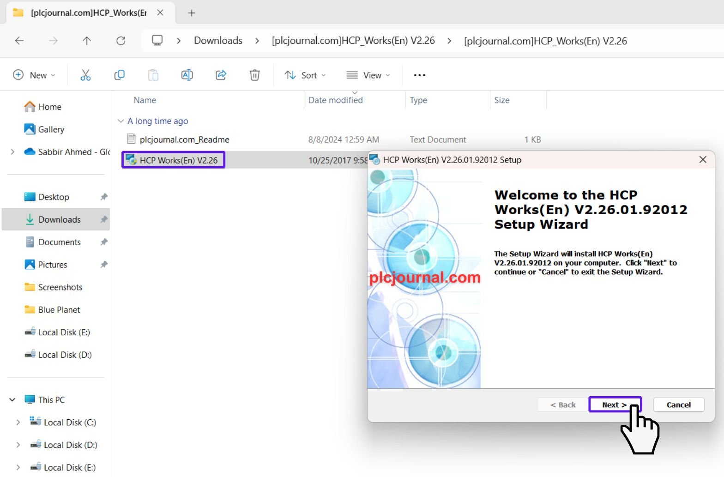The width and height of the screenshot is (724, 477).
Task: Click the Next button in Setup Wizard
Action: 615,405
